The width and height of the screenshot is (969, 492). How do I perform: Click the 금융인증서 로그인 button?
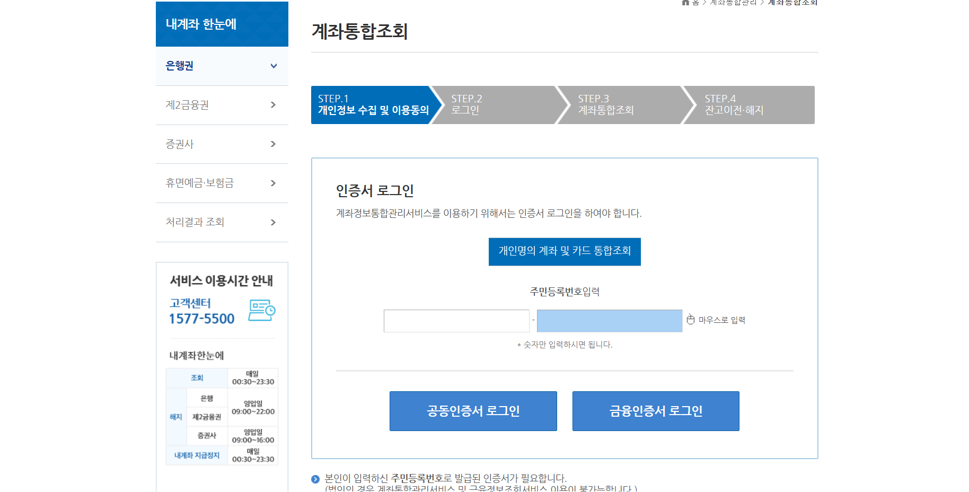tap(655, 411)
